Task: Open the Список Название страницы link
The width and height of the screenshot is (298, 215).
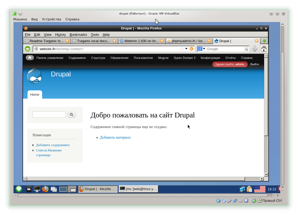Action: point(49,153)
